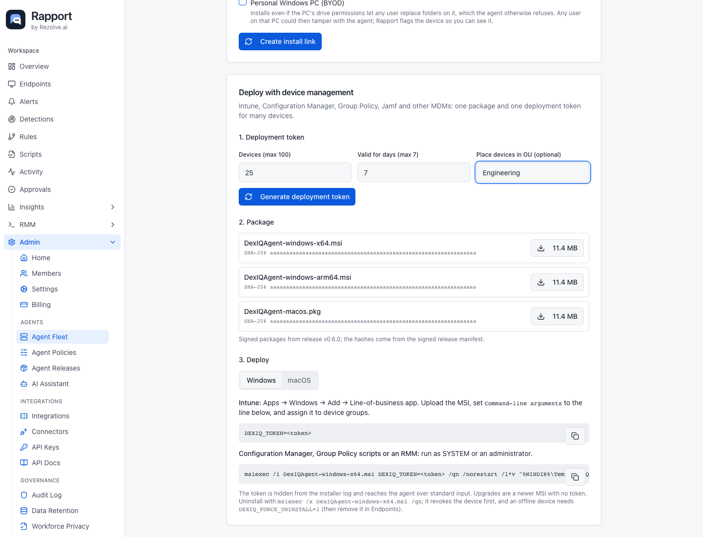Open Integrations in the sidebar

point(62,416)
